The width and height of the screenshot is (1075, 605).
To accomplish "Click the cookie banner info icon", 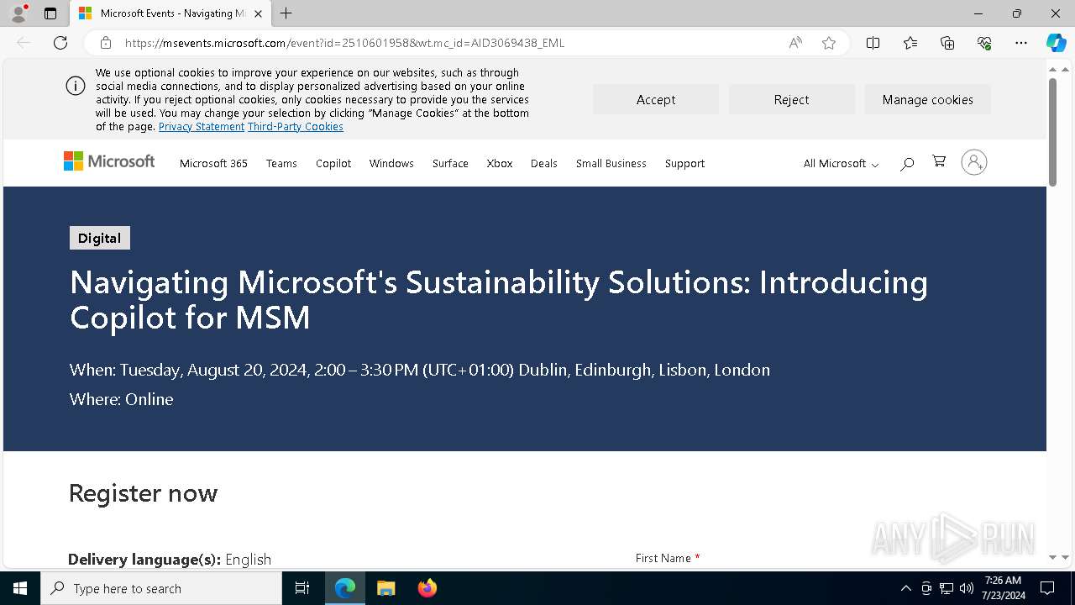I will coord(76,86).
